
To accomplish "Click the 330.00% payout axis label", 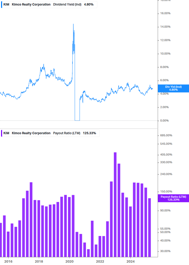I will pyautogui.click(x=166, y=162).
